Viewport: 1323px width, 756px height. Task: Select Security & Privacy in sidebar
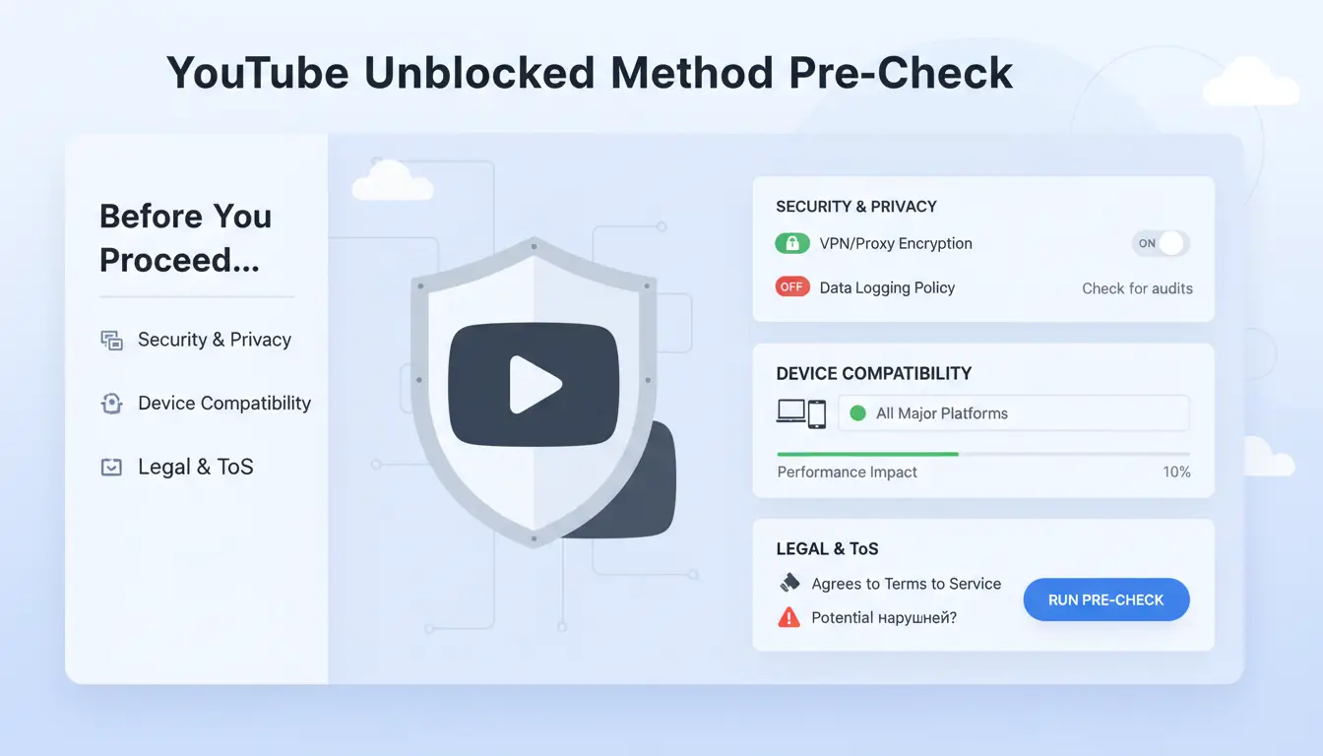215,340
